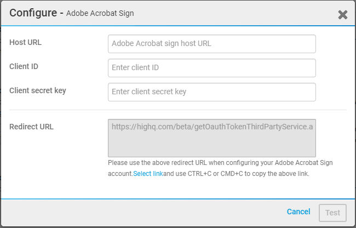Click the Client ID label

[24, 66]
